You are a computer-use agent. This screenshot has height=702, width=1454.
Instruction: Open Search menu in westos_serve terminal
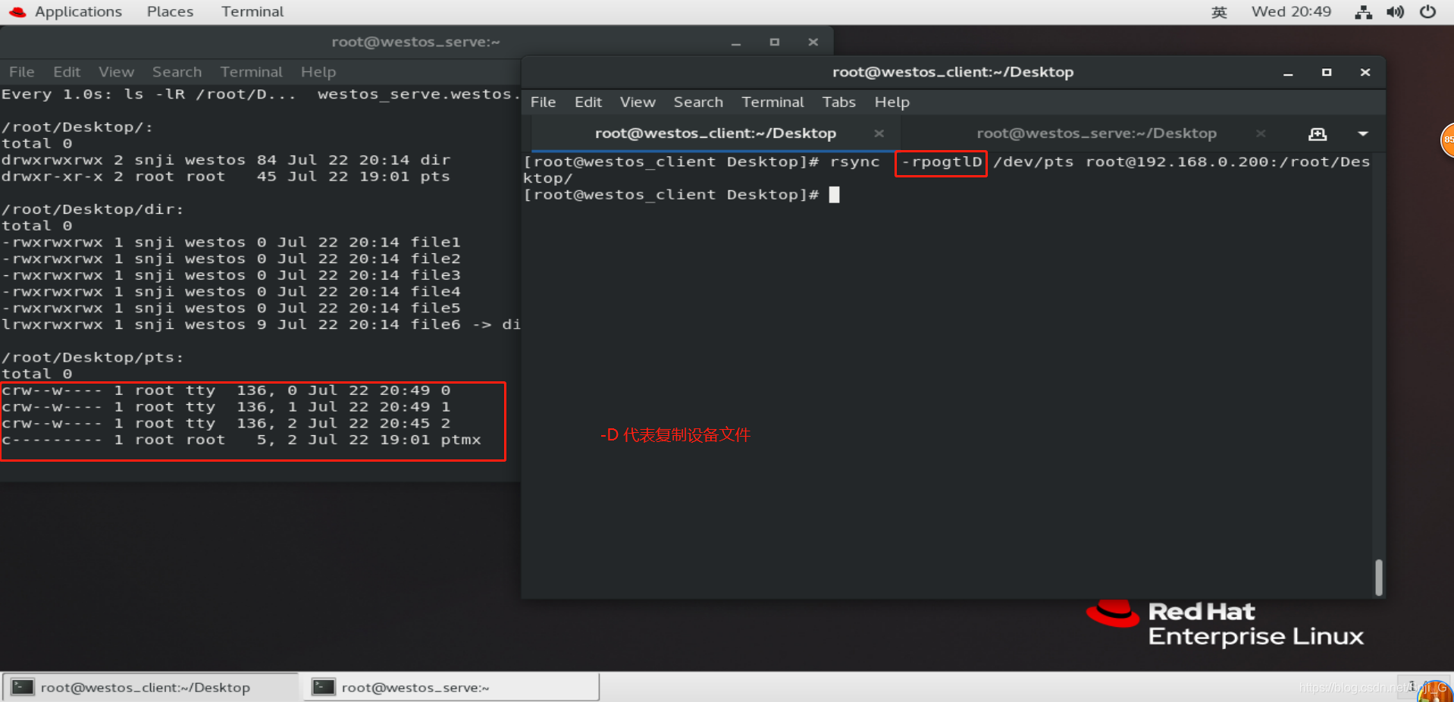pos(177,72)
